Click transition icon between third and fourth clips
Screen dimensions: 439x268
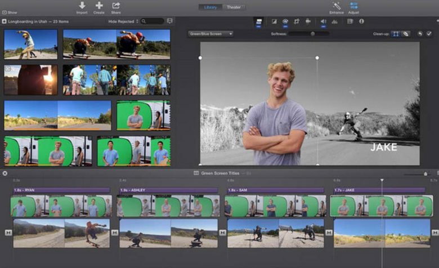[x=329, y=233]
